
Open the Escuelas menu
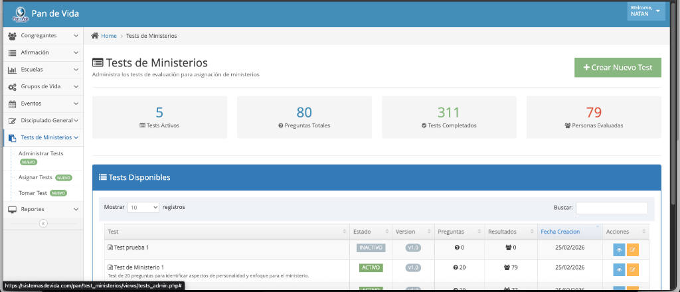click(x=43, y=69)
